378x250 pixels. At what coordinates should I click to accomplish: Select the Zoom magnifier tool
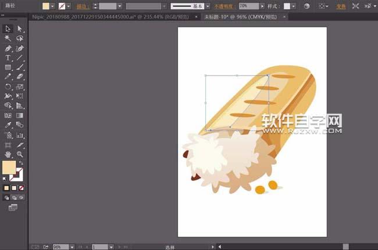click(20, 154)
